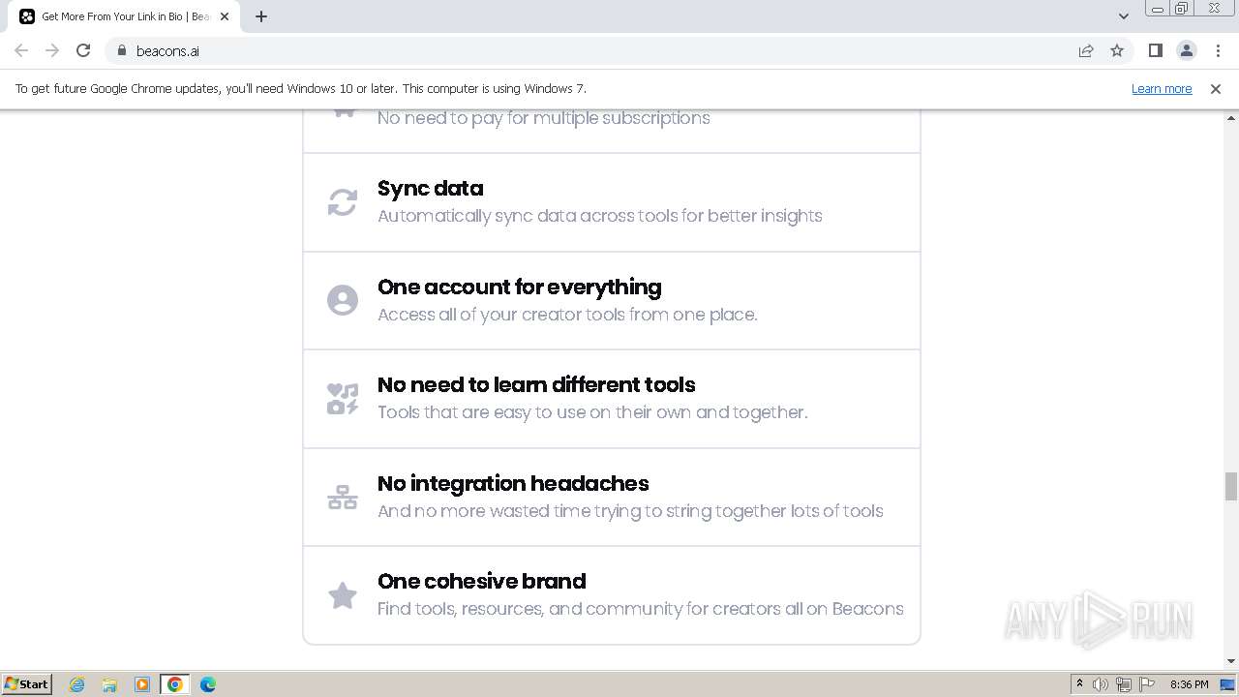Open media player from taskbar
Screen dimensions: 1239x697
click(x=142, y=684)
